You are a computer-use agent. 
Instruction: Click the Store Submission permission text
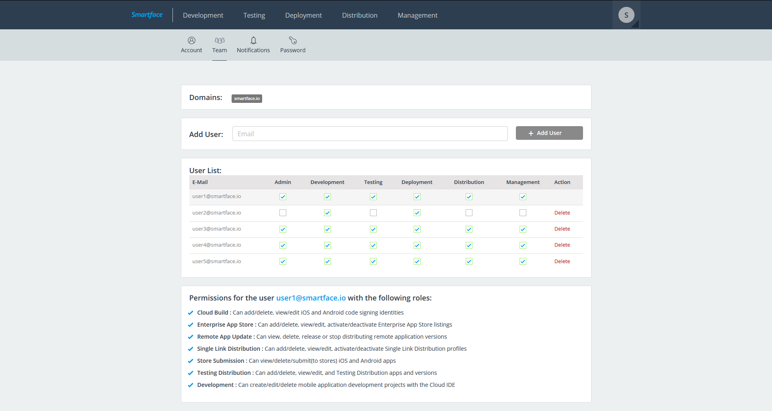tap(296, 361)
